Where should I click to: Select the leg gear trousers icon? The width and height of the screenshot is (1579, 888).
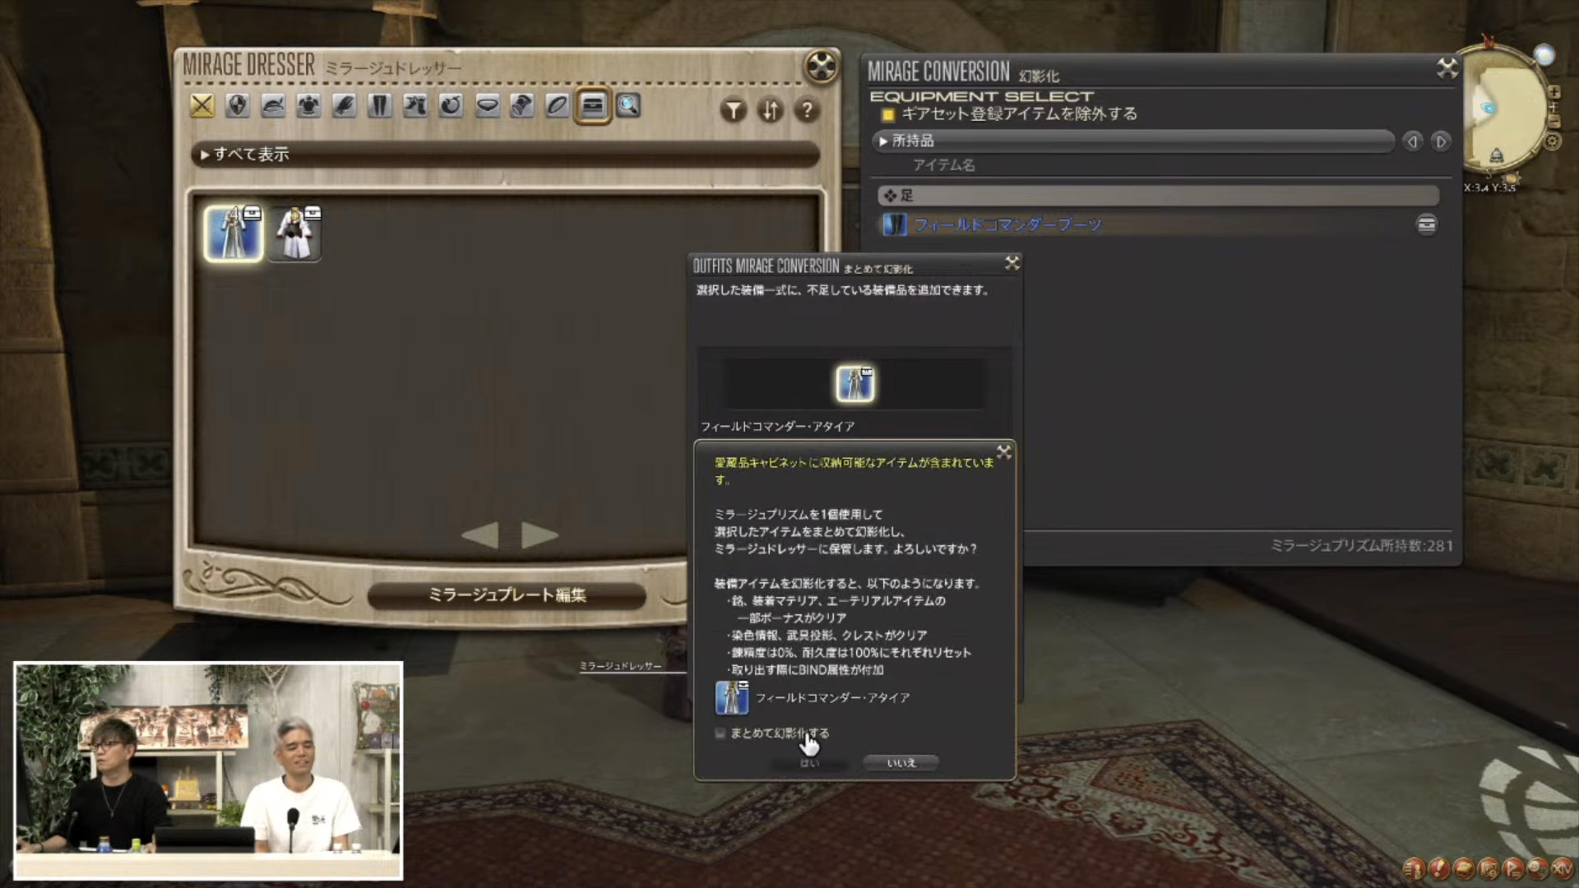tap(379, 106)
